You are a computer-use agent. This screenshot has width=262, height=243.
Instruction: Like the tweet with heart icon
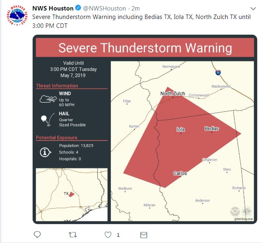click(x=108, y=235)
